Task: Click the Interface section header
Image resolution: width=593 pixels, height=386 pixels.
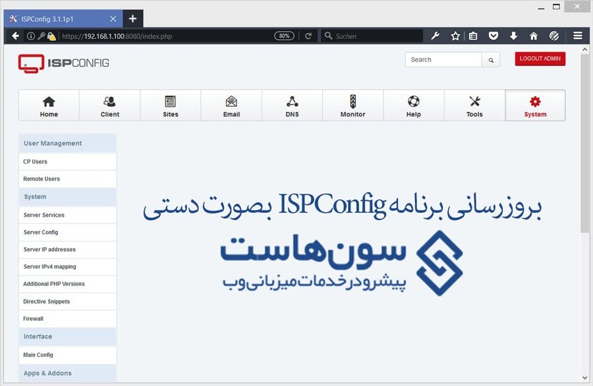Action: click(68, 337)
